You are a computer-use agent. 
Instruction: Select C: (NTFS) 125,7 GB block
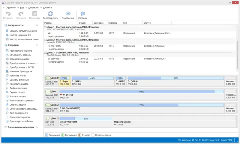point(93,81)
